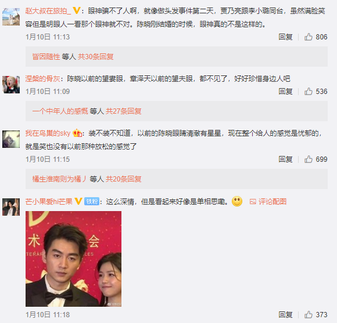Open 芒小果爱hi芒果 profile avatar

[x=11, y=207]
